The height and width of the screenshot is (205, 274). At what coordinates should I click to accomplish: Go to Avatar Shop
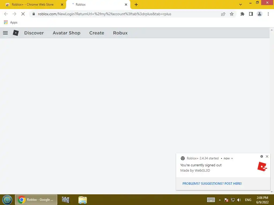[x=66, y=33]
